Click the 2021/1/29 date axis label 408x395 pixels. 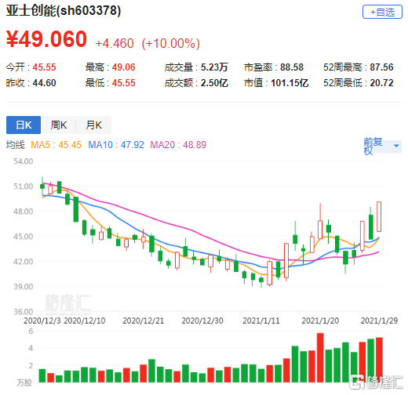[379, 321]
